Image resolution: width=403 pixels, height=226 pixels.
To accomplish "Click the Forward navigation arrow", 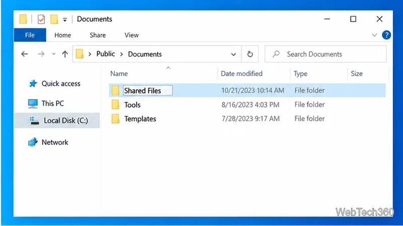I will [41, 54].
